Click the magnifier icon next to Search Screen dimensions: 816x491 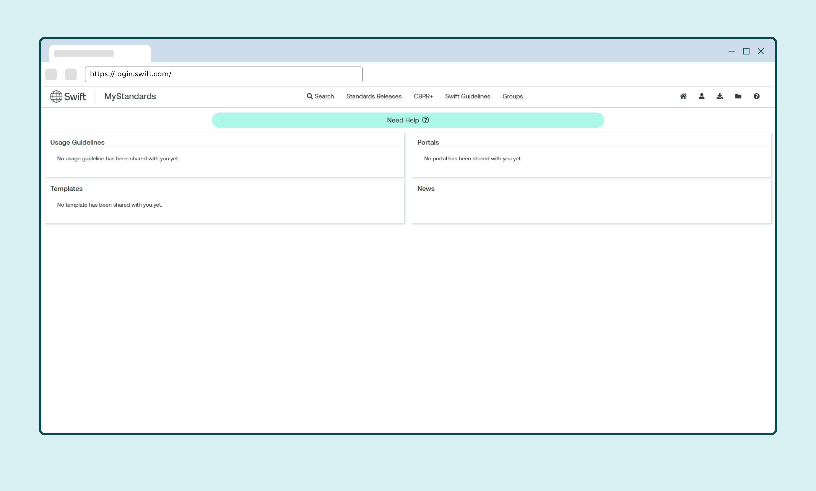pyautogui.click(x=310, y=96)
